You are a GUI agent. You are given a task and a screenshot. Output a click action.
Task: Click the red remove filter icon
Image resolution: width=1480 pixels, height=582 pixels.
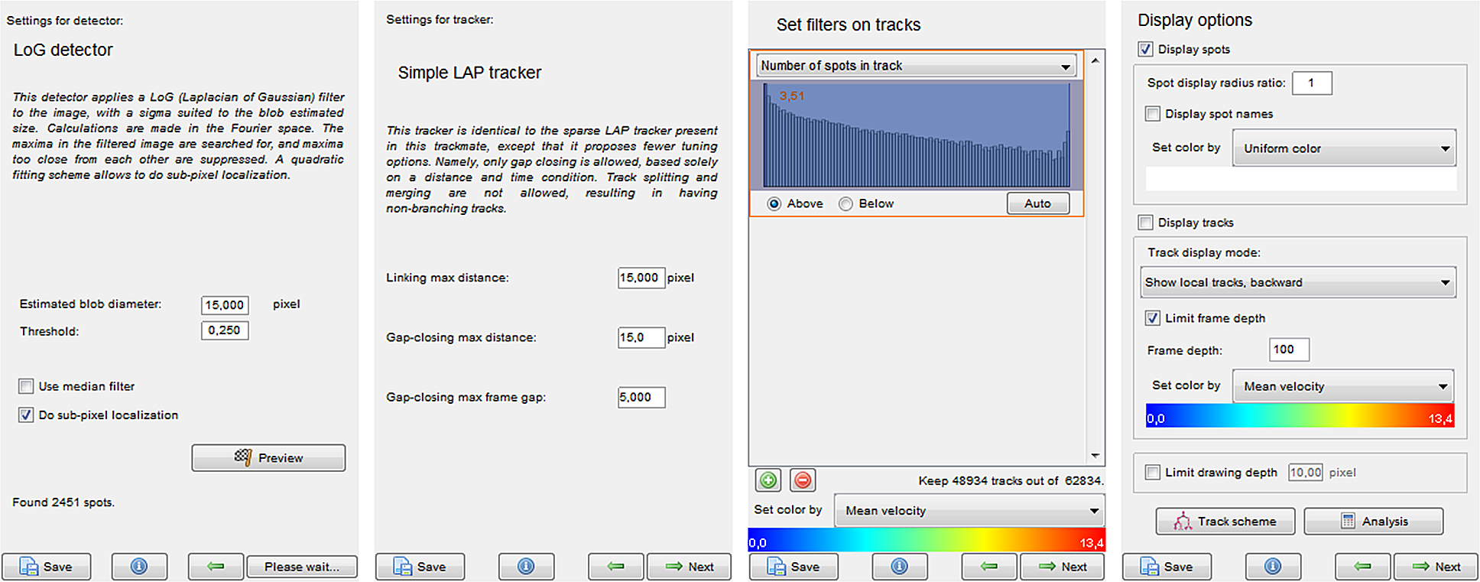pyautogui.click(x=803, y=480)
